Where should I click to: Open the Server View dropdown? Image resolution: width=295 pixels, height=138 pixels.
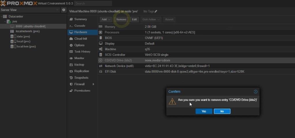(x=57, y=10)
